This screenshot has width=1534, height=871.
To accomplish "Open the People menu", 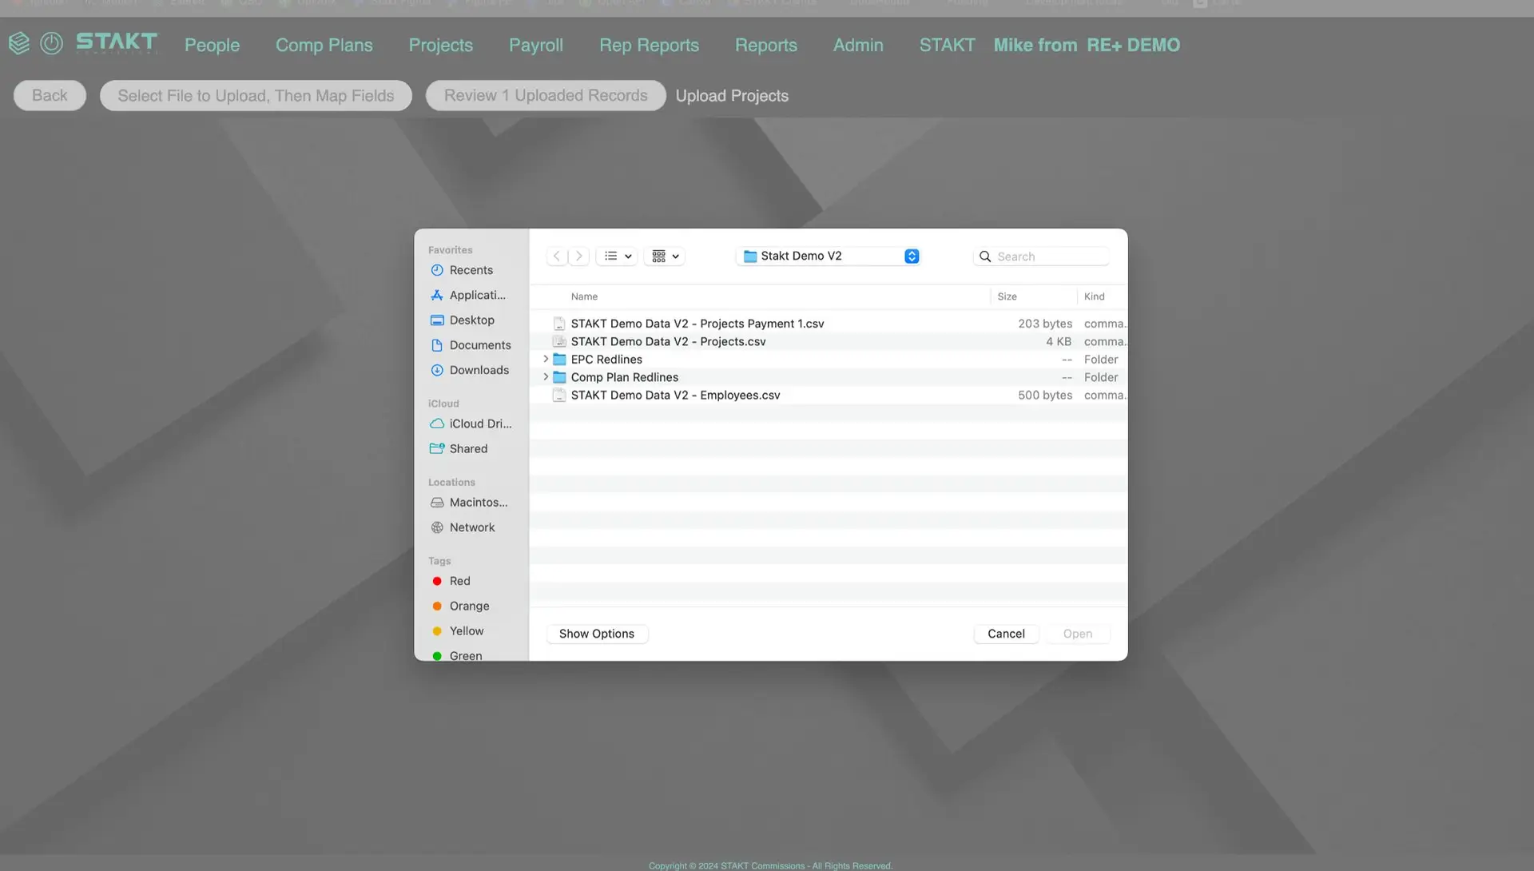I will tap(212, 46).
